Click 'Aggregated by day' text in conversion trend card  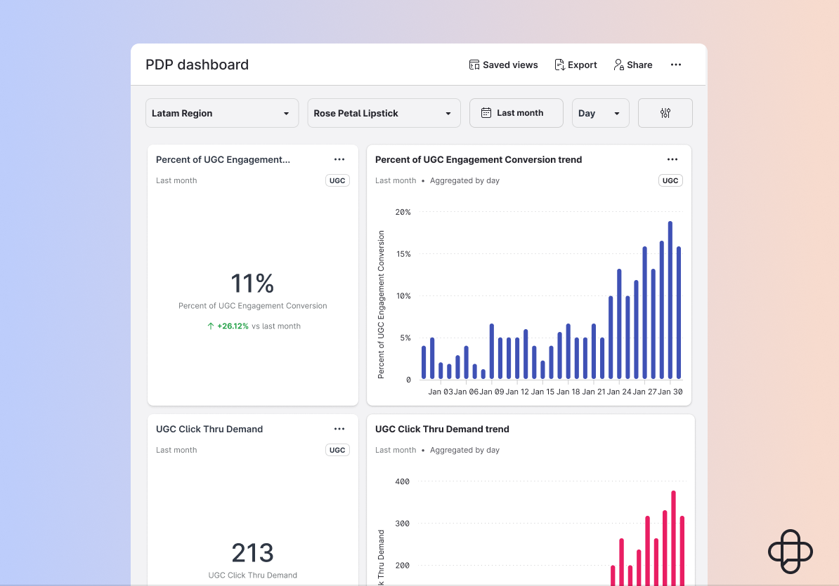464,180
